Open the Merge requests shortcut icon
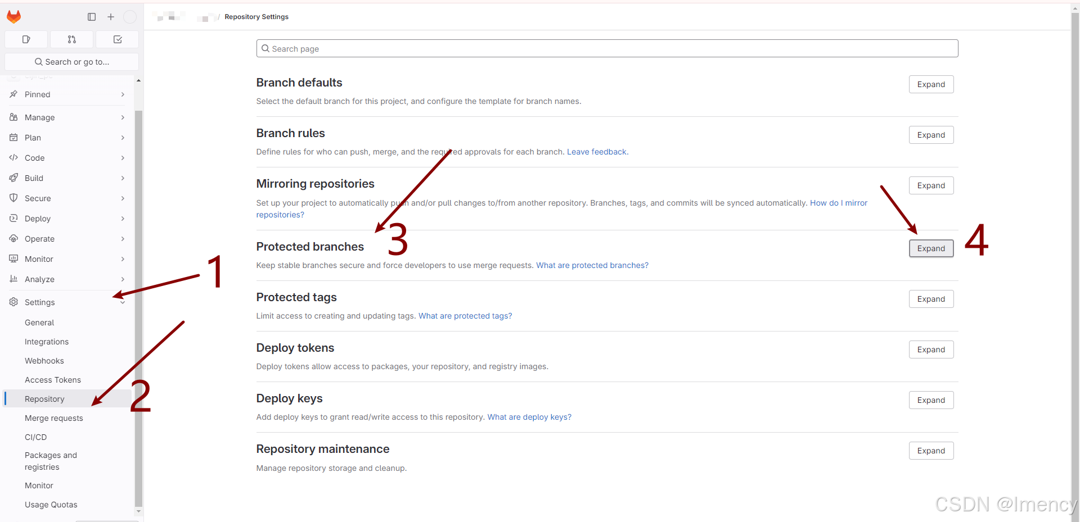 point(71,39)
